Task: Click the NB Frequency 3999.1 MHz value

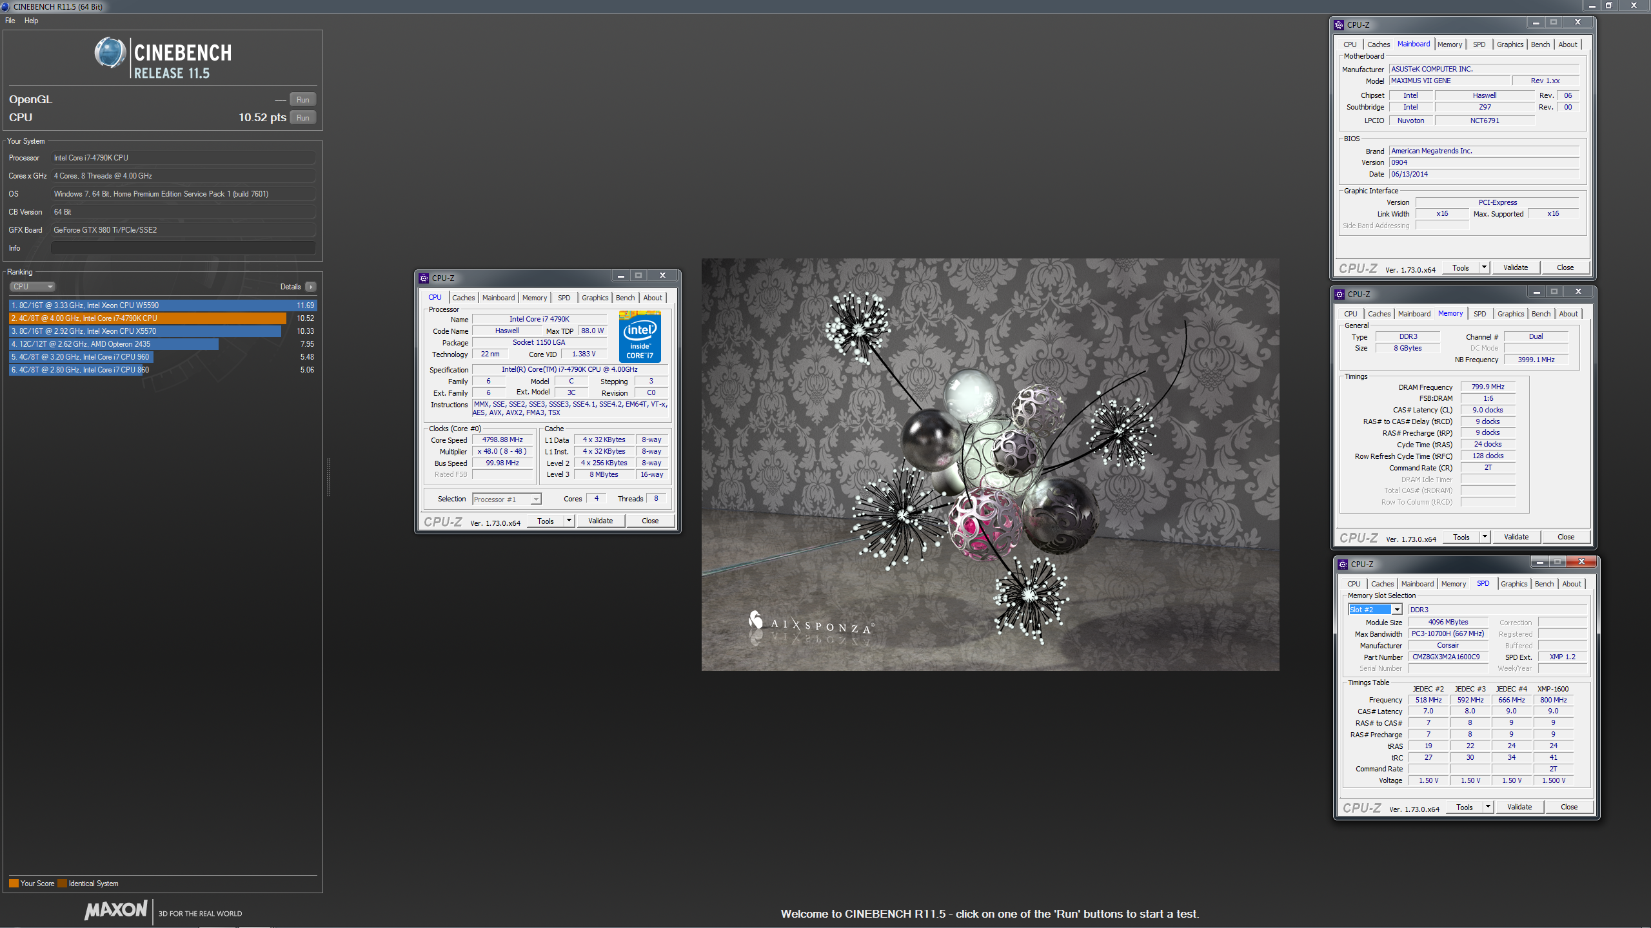Action: click(1536, 360)
